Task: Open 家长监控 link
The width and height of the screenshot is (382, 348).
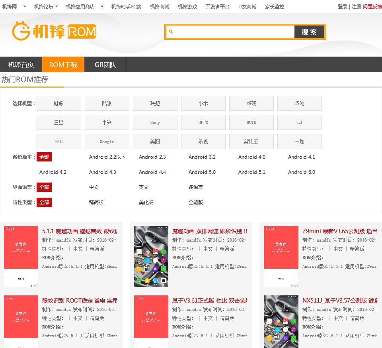Action: coord(275,7)
